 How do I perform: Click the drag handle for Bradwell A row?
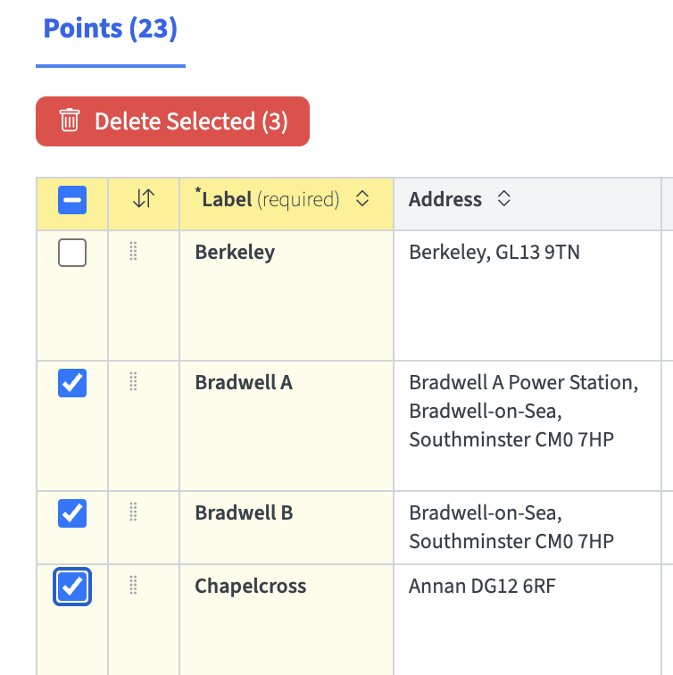(x=133, y=382)
